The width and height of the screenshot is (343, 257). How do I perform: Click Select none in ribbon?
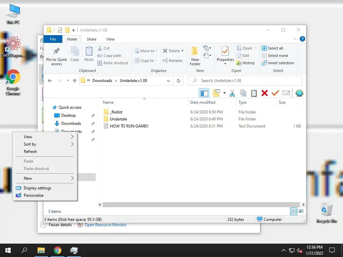click(x=275, y=56)
